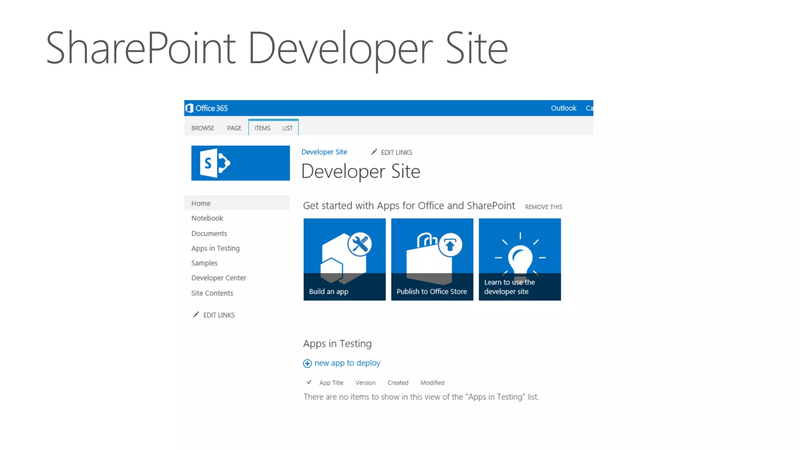Click REMOVE THIS link

point(543,207)
